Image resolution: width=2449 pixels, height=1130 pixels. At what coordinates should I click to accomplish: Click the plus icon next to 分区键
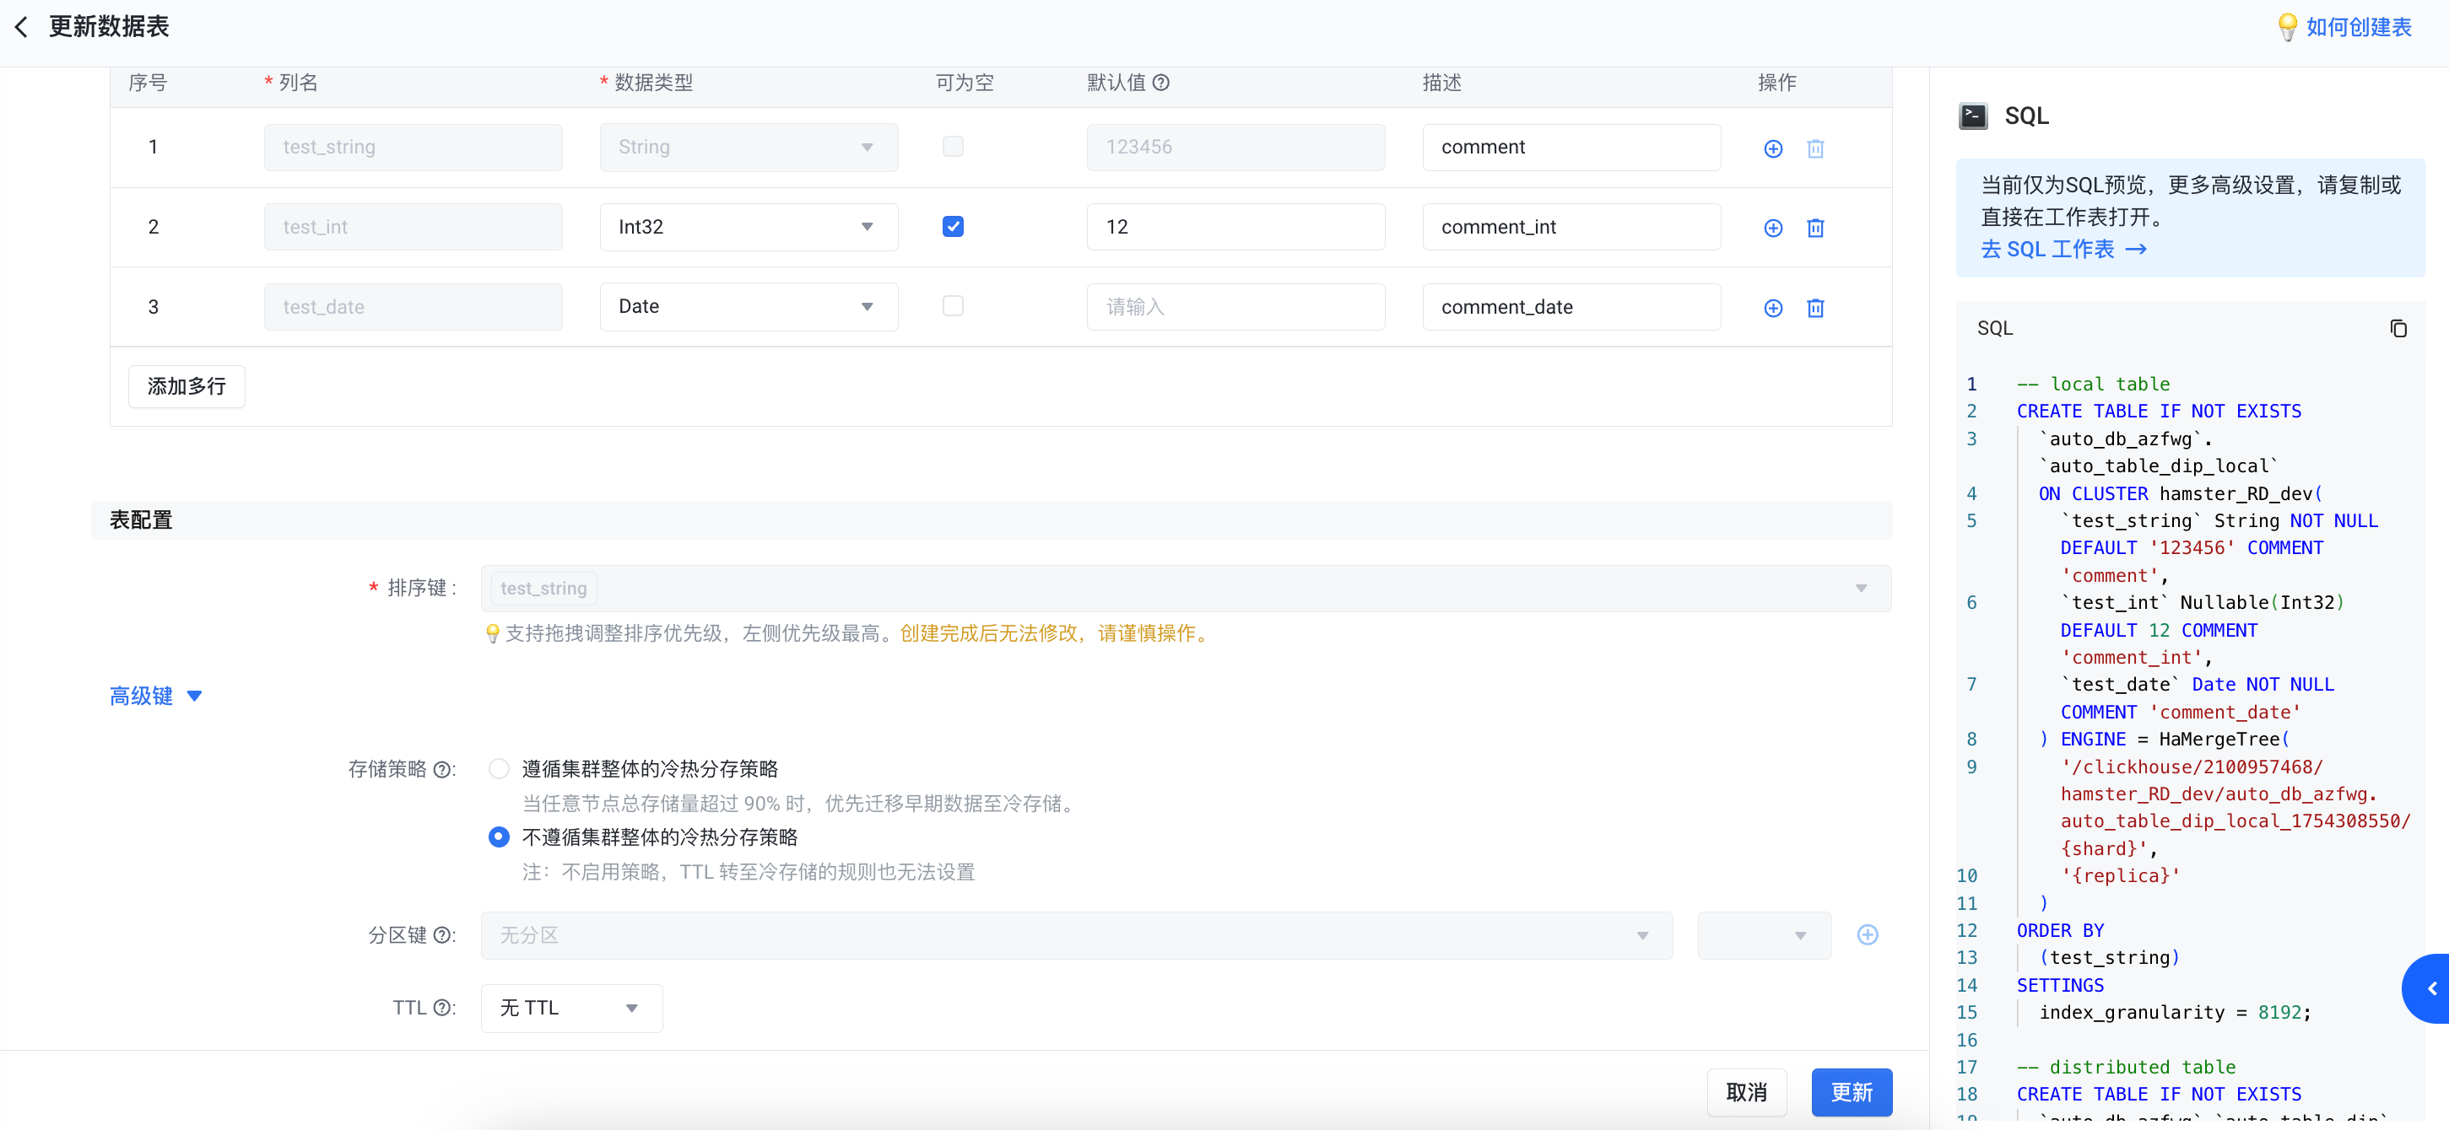point(1868,935)
